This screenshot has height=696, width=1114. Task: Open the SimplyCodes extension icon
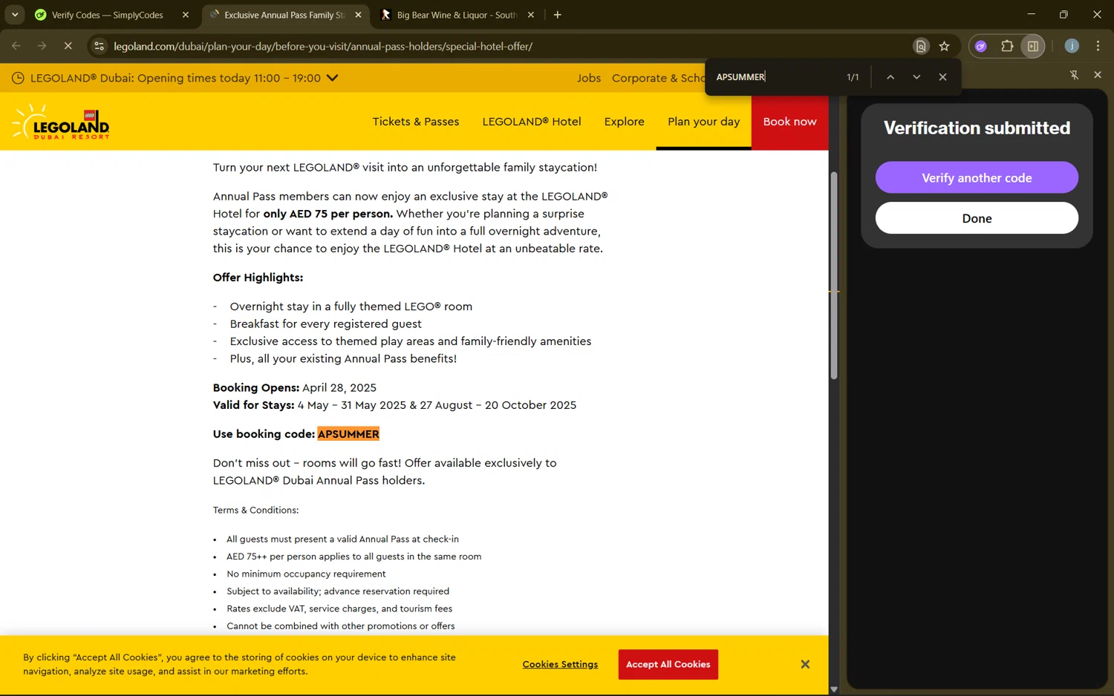tap(981, 46)
